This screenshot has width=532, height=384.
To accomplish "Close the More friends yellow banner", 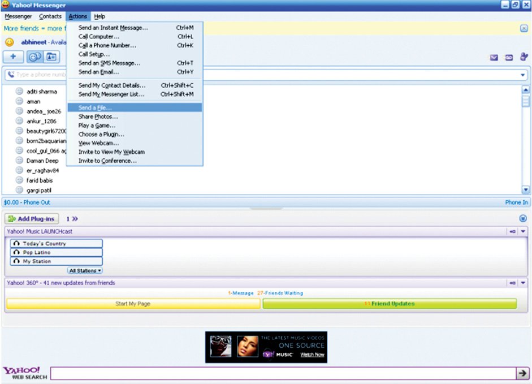I will (x=524, y=28).
